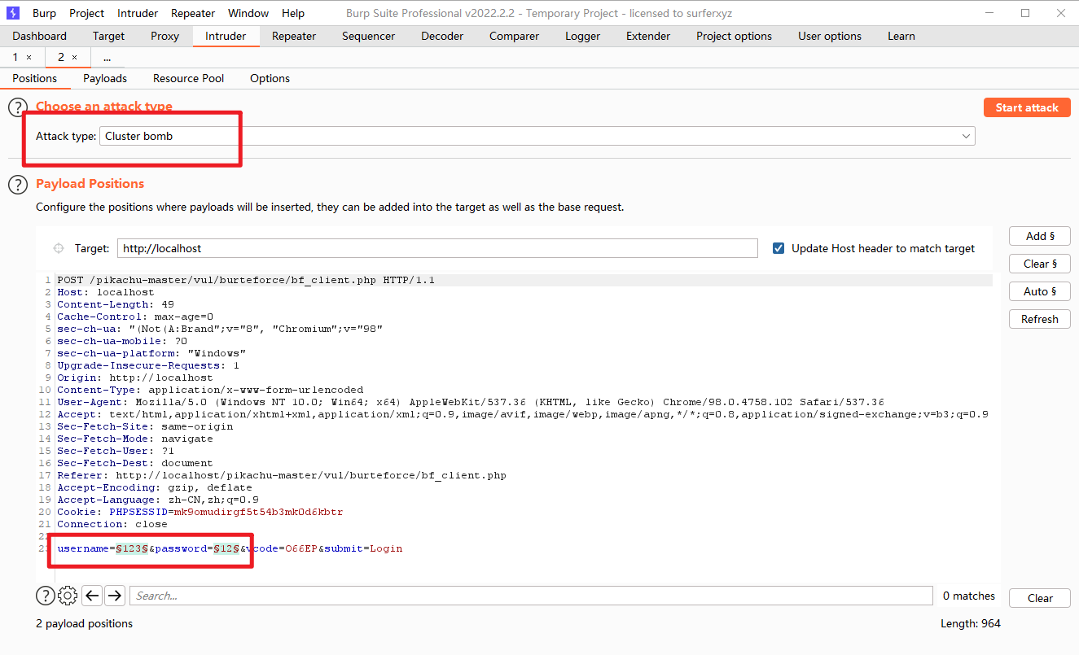Go to previous search match arrow
Viewport: 1079px width, 655px height.
click(93, 596)
